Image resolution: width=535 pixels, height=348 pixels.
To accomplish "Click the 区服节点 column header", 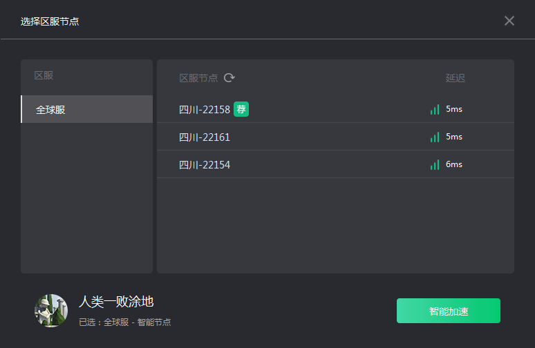I will (x=198, y=78).
